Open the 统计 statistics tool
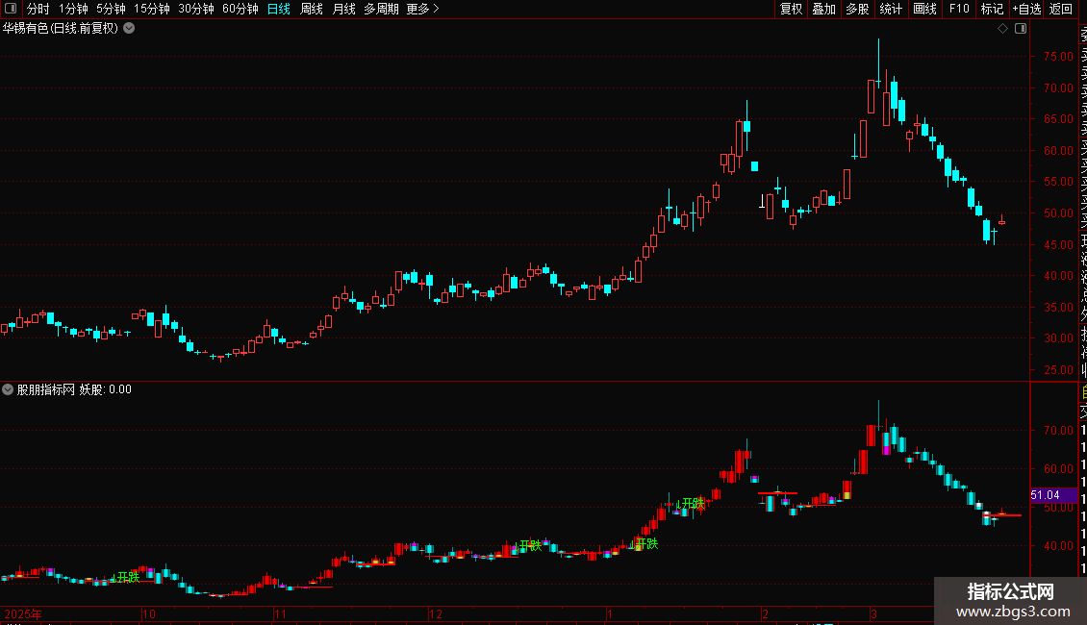 [x=891, y=9]
